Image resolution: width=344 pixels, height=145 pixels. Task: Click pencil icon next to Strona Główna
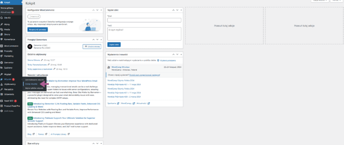(x=42, y=60)
